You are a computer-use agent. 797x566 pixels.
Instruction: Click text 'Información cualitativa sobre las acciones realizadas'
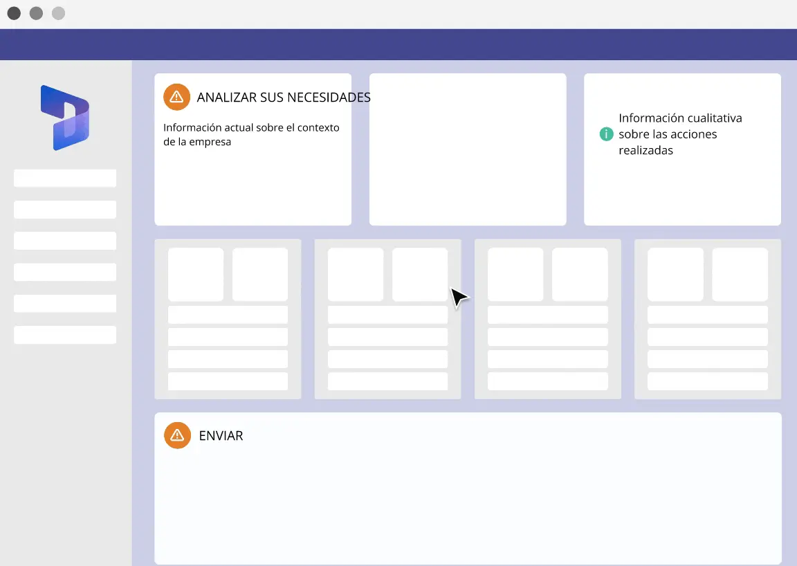[680, 134]
